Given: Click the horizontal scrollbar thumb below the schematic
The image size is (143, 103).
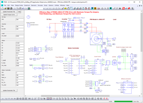Looking at the screenshot, I should 75,96.
